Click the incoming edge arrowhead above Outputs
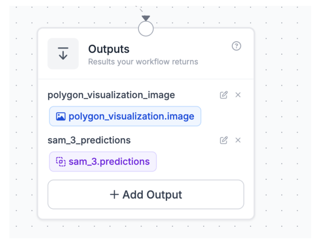The image size is (312, 242). pyautogui.click(x=146, y=18)
